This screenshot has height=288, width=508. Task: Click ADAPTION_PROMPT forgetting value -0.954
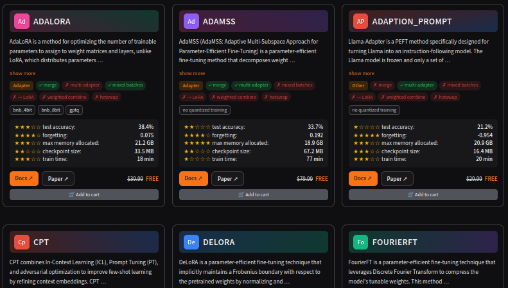point(485,135)
